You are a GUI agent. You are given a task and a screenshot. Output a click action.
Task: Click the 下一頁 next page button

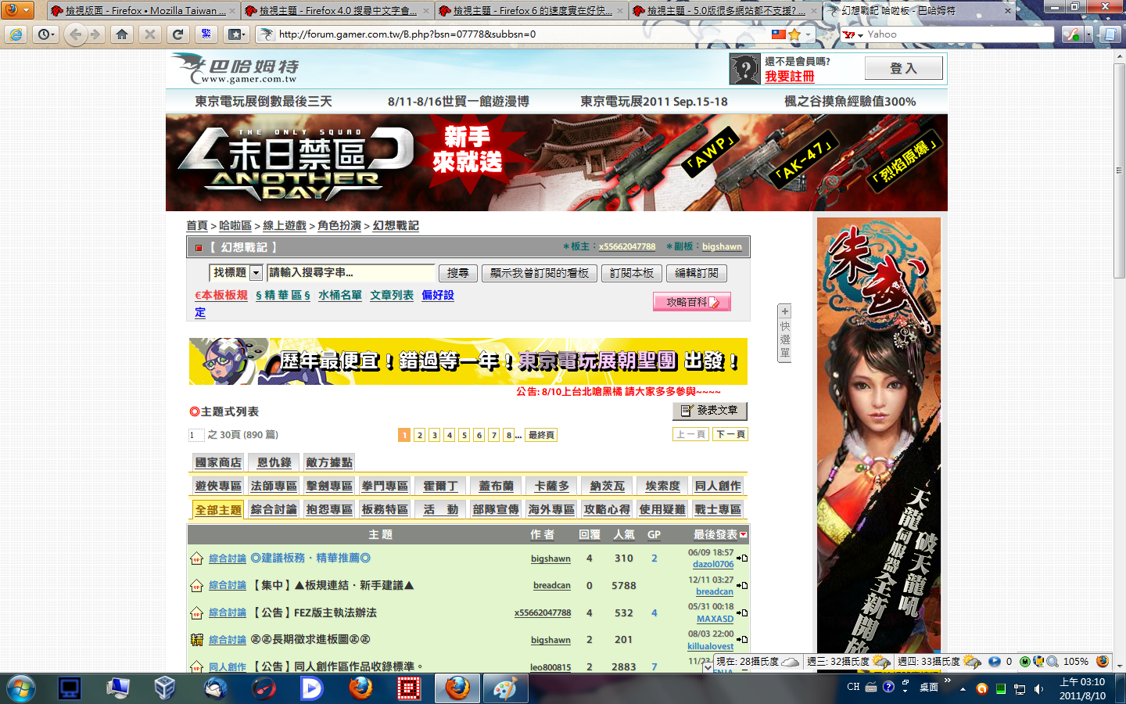730,435
